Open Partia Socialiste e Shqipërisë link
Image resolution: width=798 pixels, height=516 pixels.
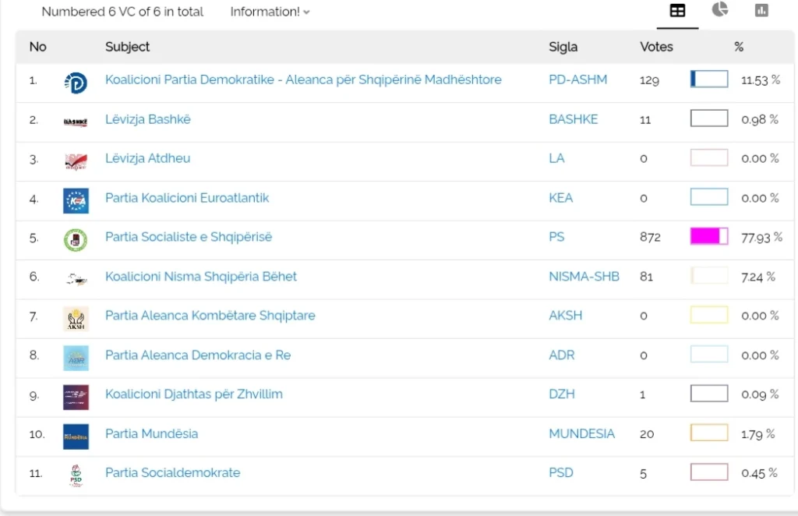189,237
